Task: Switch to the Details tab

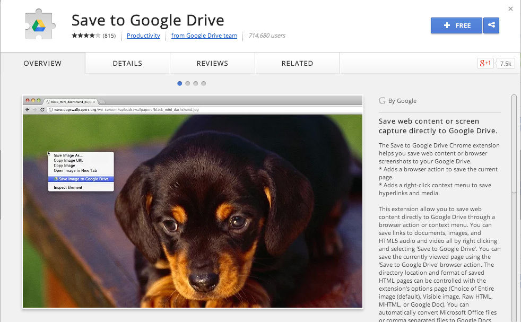Action: click(x=127, y=63)
